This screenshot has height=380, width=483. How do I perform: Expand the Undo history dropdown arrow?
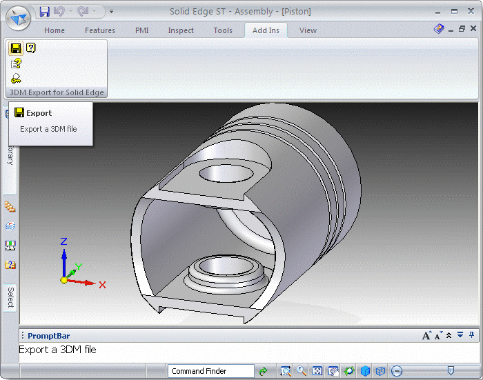(x=70, y=12)
